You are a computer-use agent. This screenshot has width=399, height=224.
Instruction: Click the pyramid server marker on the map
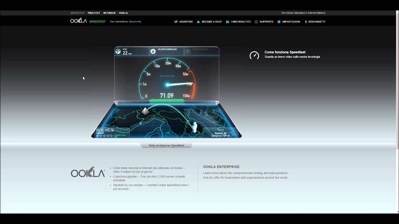coord(145,111)
